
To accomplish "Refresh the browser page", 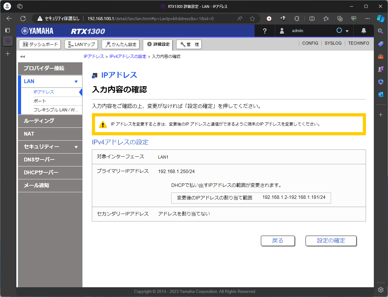I will pyautogui.click(x=23, y=19).
